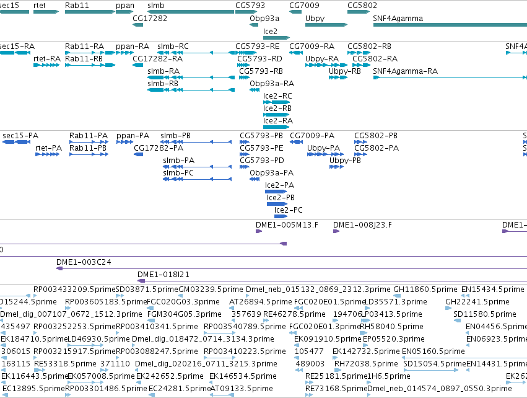
Task: Select transcript SNF4Agamma-RA
Action: pyautogui.click(x=450, y=77)
